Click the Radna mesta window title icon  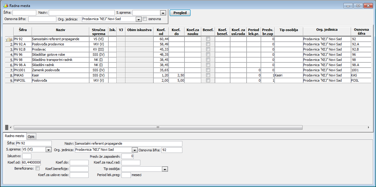click(5, 6)
